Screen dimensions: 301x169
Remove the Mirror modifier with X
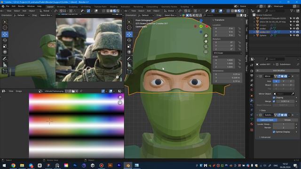293,76
